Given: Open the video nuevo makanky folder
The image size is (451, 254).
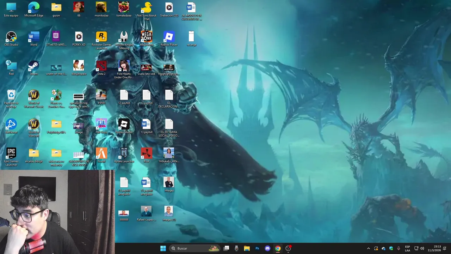Looking at the screenshot, I should pos(56,157).
